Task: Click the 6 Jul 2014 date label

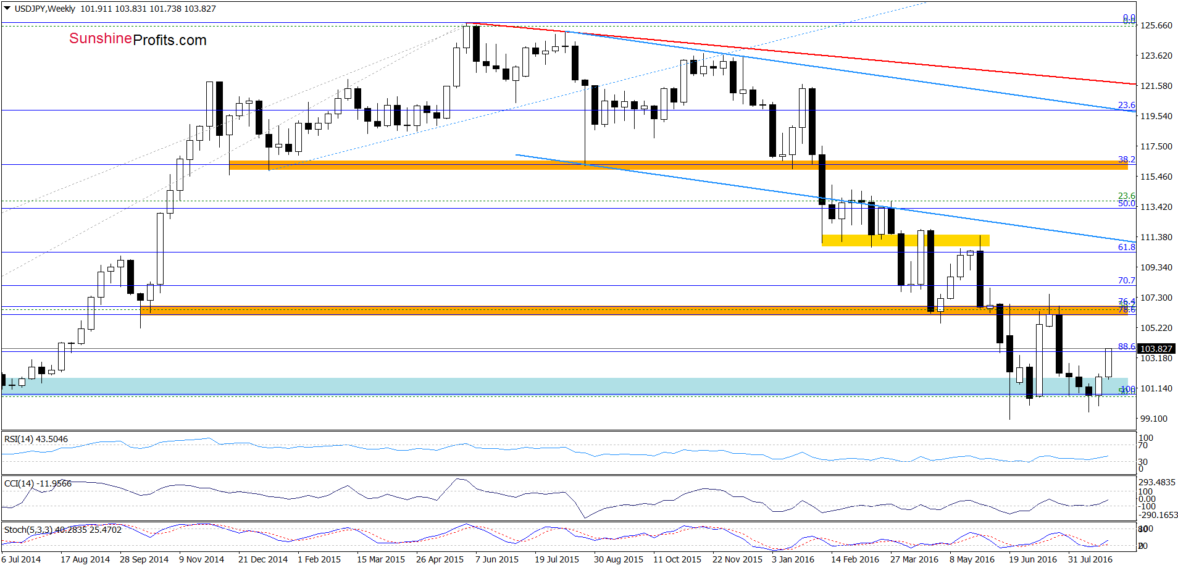Action: [21, 559]
